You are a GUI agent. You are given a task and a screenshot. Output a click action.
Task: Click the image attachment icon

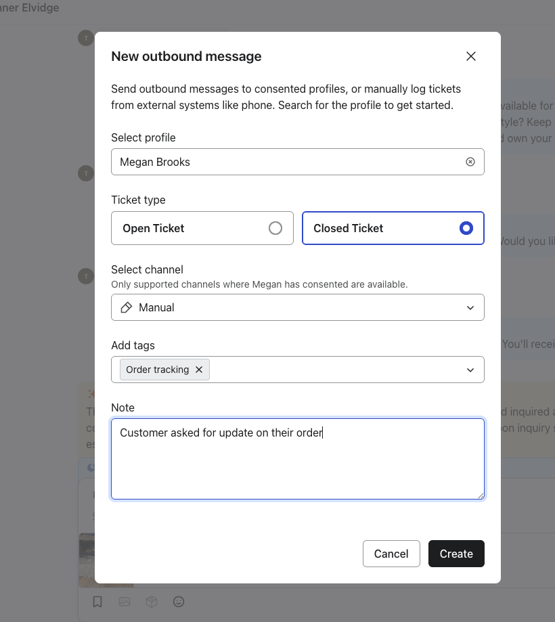pyautogui.click(x=125, y=601)
